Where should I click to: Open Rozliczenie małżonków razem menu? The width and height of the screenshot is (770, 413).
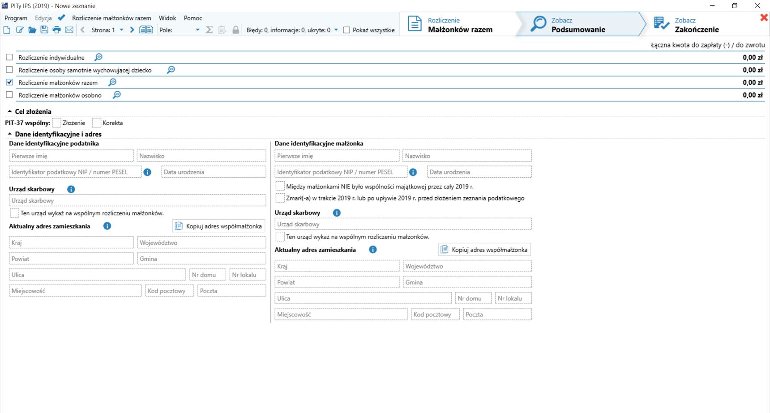[x=111, y=18]
